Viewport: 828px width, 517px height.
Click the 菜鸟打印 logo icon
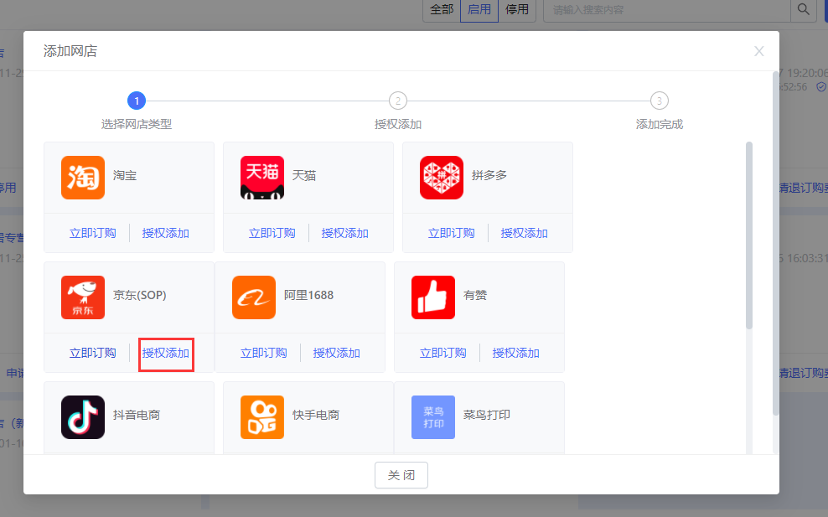433,417
